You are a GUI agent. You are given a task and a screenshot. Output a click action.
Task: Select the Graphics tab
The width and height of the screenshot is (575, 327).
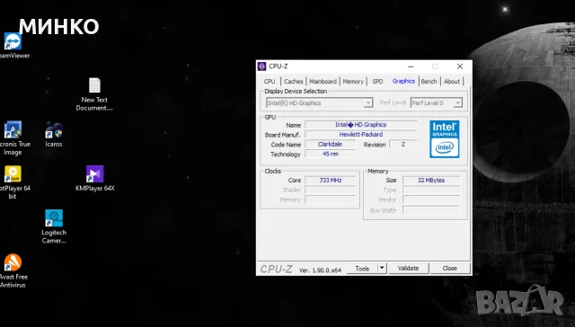[403, 81]
